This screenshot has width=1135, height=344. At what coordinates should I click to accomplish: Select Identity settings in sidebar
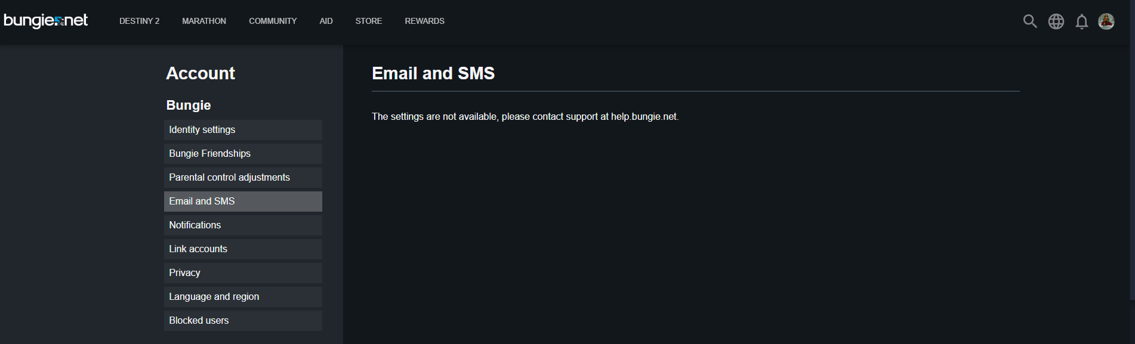pyautogui.click(x=243, y=130)
